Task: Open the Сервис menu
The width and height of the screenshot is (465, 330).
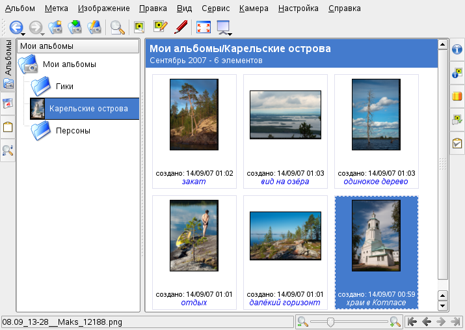Action: click(x=215, y=9)
